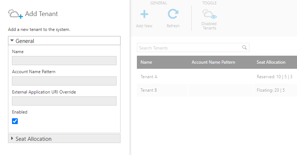The height and width of the screenshot is (155, 297).
Task: Click the Search Tenants box
Action: [193, 48]
